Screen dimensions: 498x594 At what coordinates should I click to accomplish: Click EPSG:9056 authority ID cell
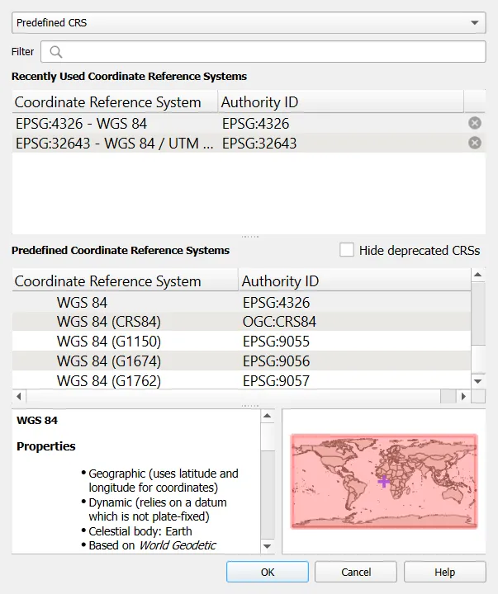[276, 361]
